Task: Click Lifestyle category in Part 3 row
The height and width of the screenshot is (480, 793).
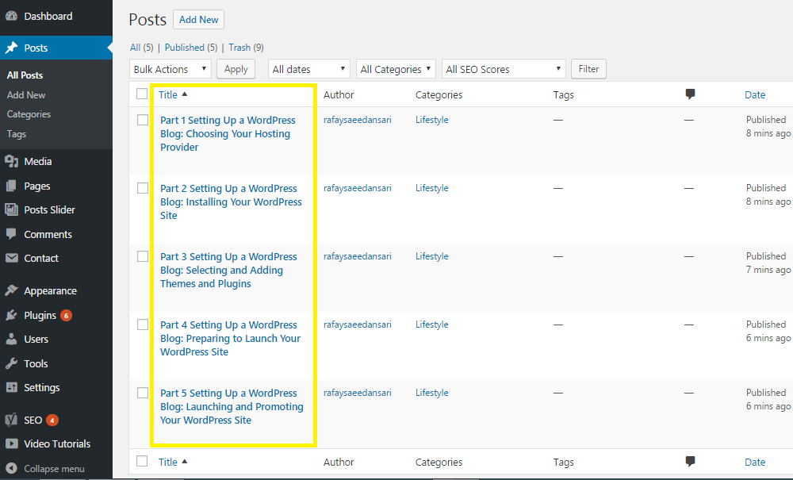Action: (x=432, y=256)
